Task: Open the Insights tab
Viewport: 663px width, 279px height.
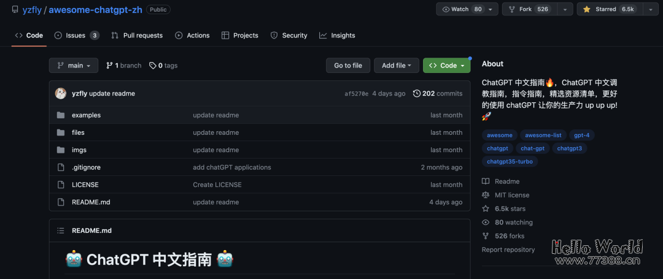Action: pos(337,36)
